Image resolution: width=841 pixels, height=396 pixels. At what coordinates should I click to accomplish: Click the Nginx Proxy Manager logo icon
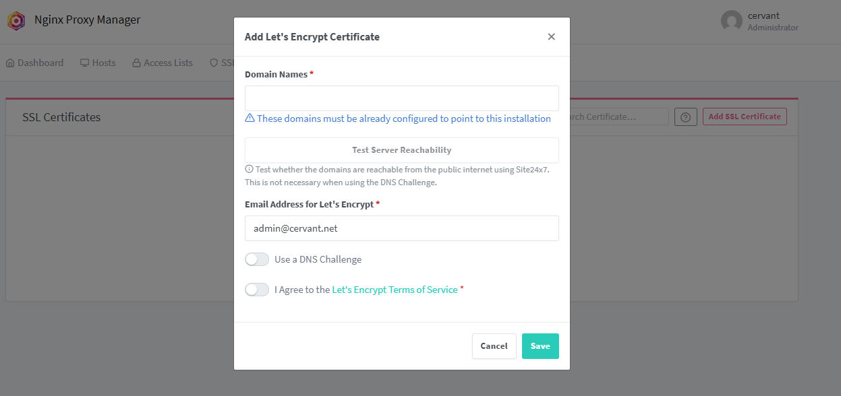[16, 21]
